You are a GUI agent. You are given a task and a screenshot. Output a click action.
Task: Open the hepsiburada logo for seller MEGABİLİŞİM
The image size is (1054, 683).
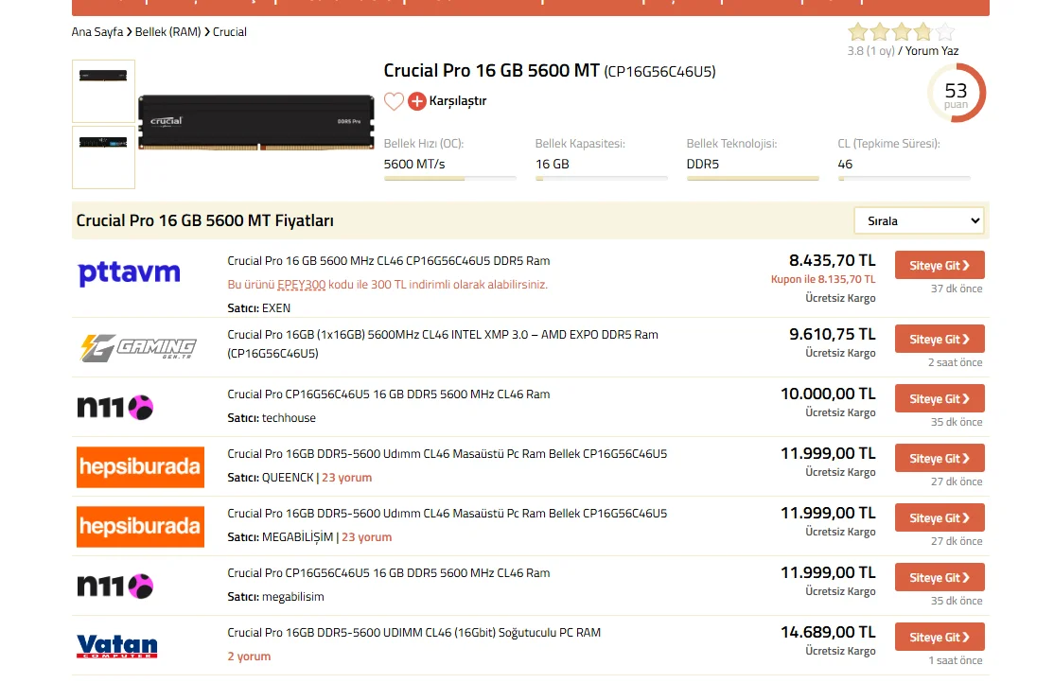click(140, 526)
